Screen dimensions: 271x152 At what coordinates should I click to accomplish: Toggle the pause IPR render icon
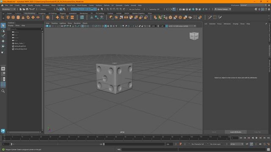click(x=206, y=9)
